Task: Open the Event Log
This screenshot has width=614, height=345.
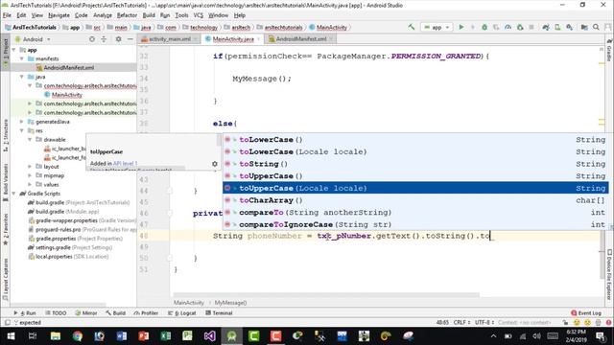Action: pos(586,313)
